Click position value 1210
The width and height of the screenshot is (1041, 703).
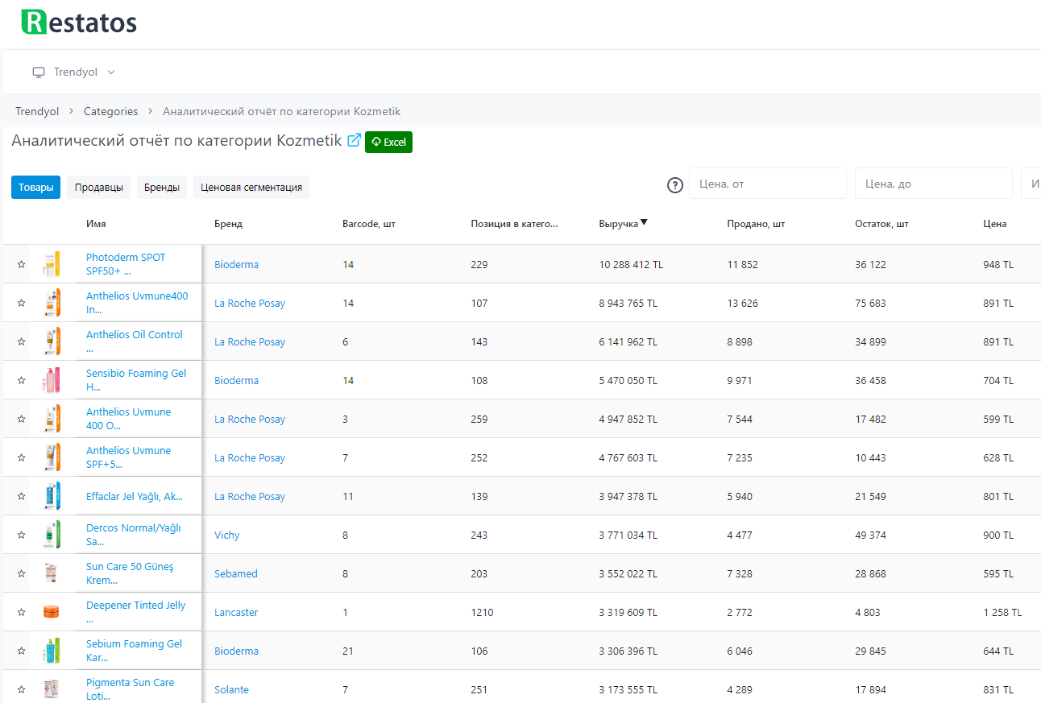tap(482, 612)
